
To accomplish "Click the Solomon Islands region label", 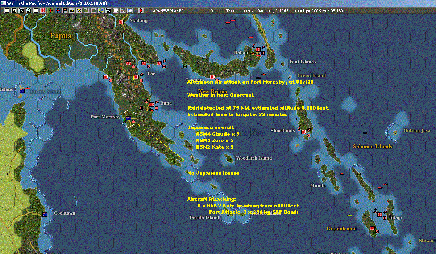I will coord(373,147).
